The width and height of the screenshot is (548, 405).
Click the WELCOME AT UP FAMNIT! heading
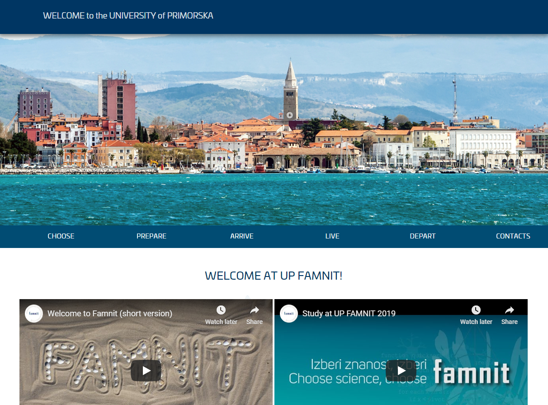[274, 276]
